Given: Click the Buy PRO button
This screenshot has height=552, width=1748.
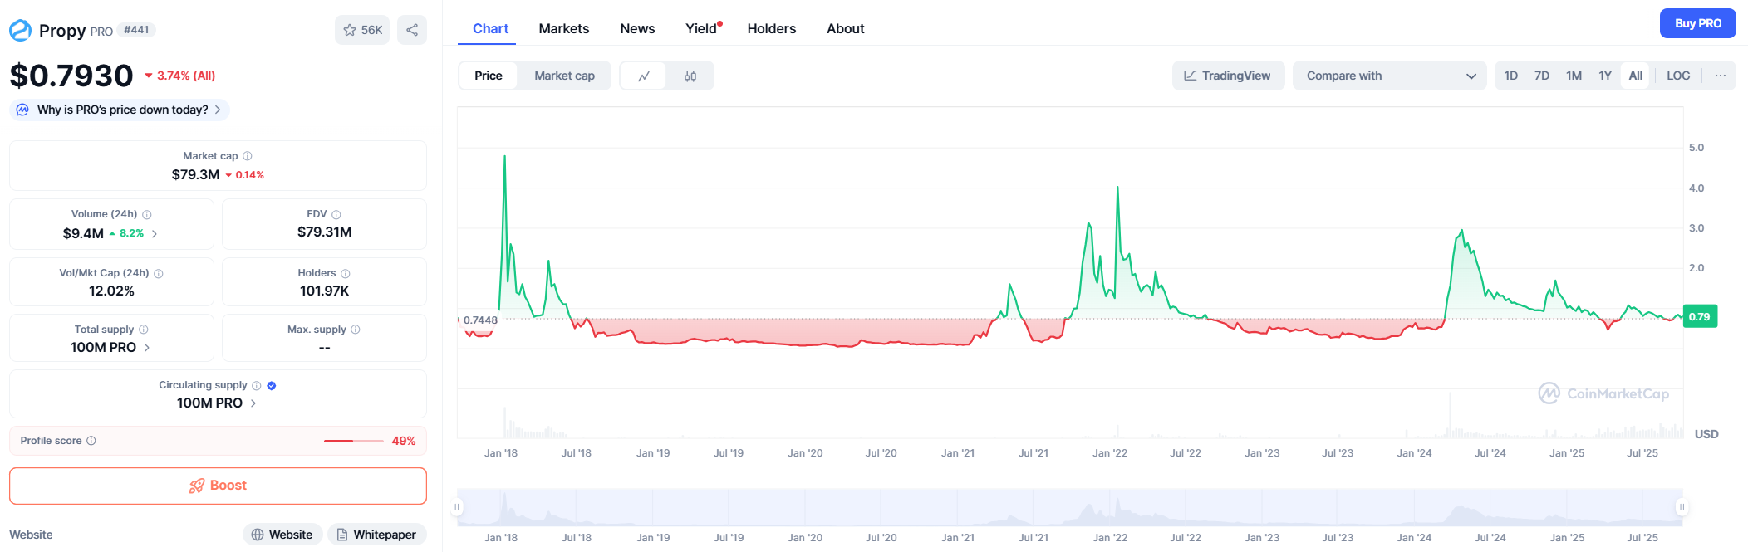Looking at the screenshot, I should pyautogui.click(x=1697, y=23).
